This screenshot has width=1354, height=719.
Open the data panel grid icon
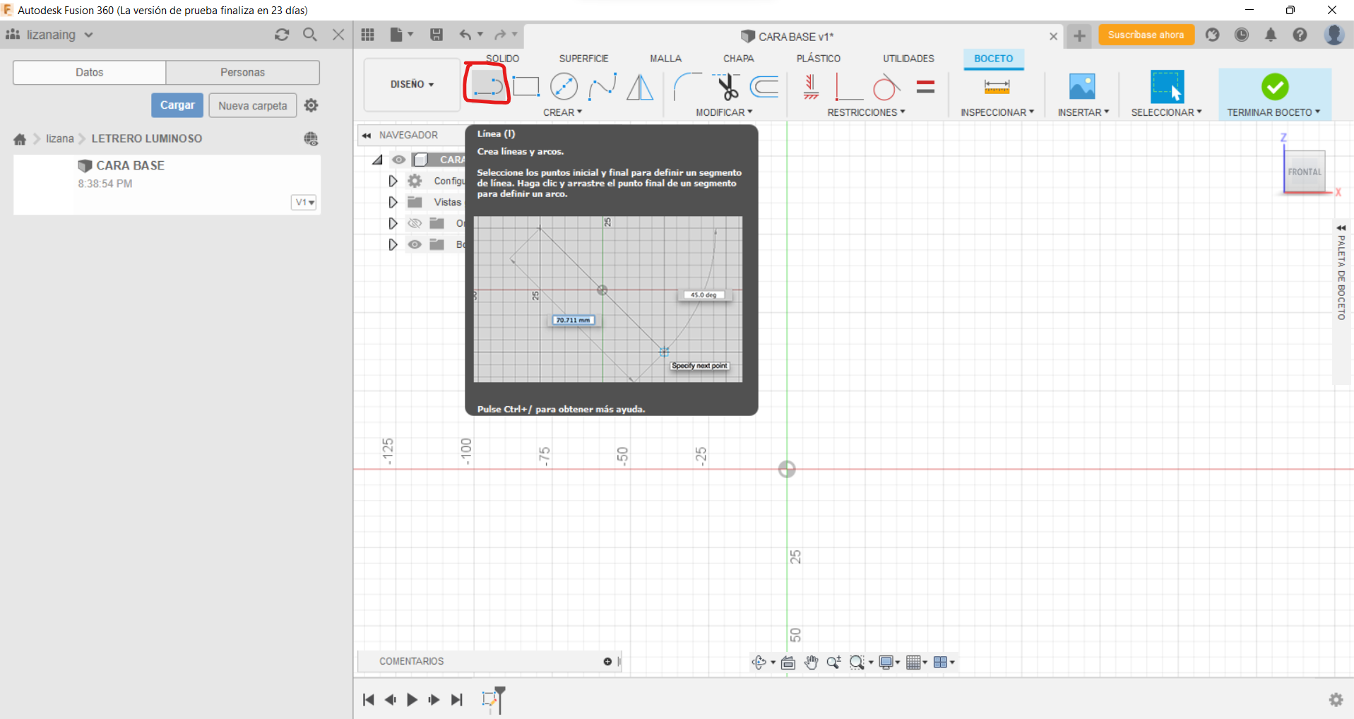point(367,35)
